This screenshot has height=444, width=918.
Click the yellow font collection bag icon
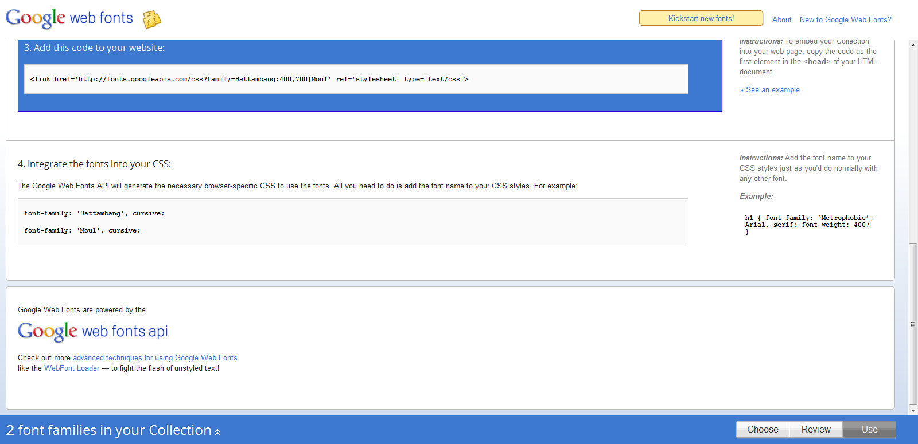[152, 19]
